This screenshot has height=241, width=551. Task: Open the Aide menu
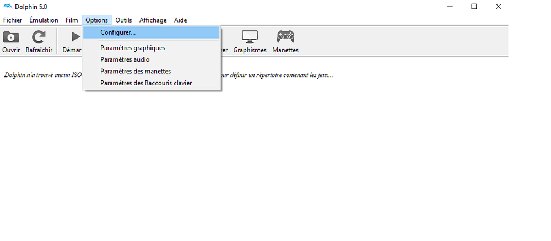[x=180, y=20]
